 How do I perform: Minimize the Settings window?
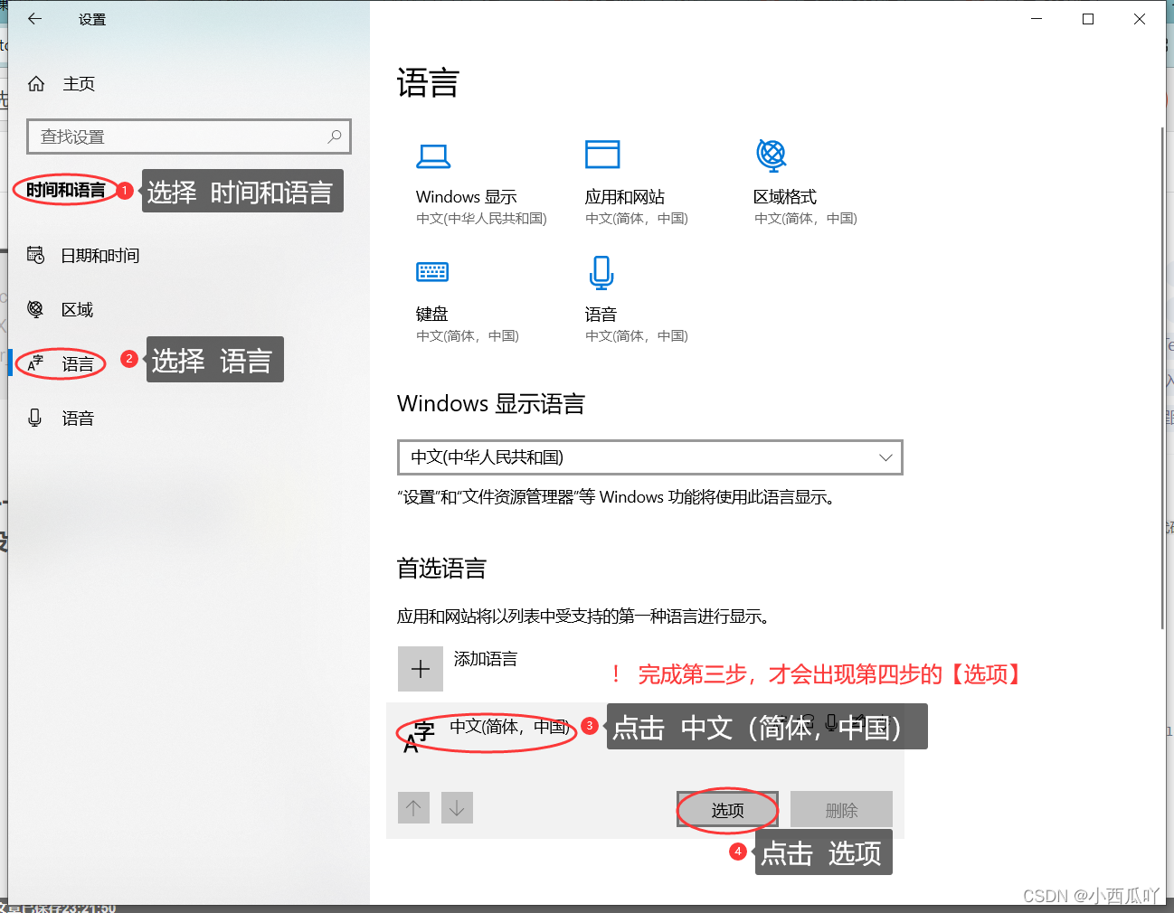1037,18
